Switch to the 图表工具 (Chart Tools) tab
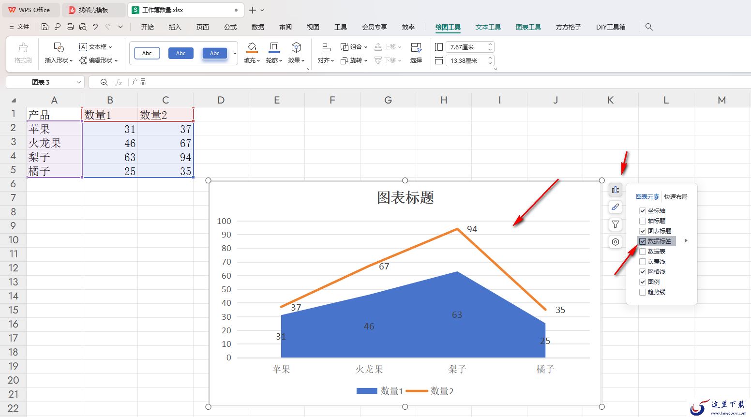The height and width of the screenshot is (417, 751). (x=528, y=27)
